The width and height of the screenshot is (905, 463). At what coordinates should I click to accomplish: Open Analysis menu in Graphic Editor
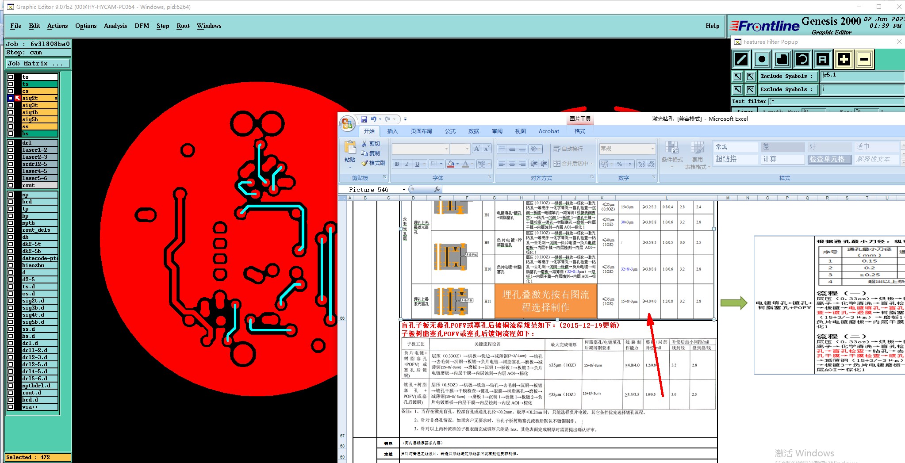click(115, 26)
